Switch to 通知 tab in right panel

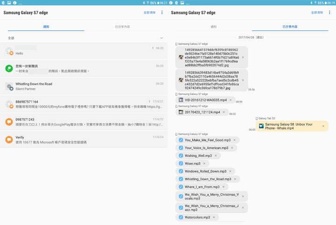click(213, 27)
